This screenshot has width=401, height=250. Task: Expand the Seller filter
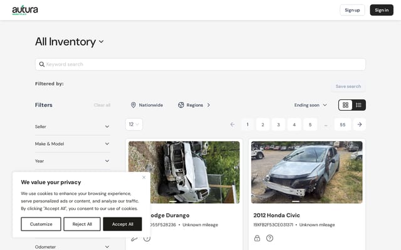73,126
